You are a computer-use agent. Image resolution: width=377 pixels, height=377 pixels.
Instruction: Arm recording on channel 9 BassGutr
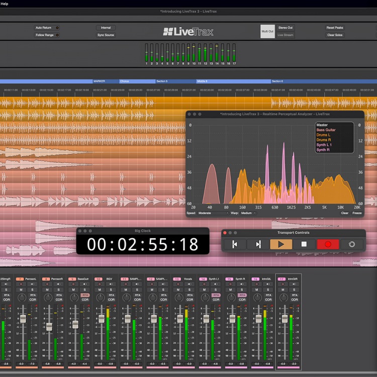(x=73, y=284)
